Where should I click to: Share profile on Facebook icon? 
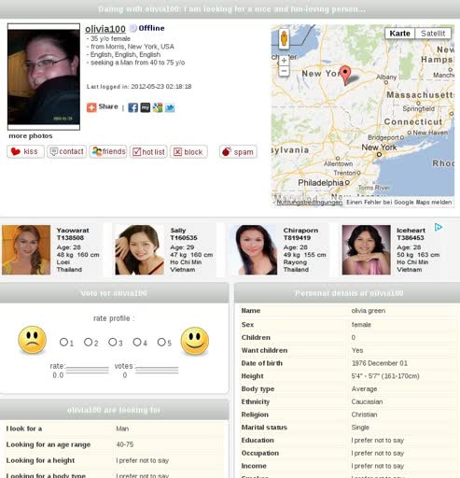[x=132, y=107]
